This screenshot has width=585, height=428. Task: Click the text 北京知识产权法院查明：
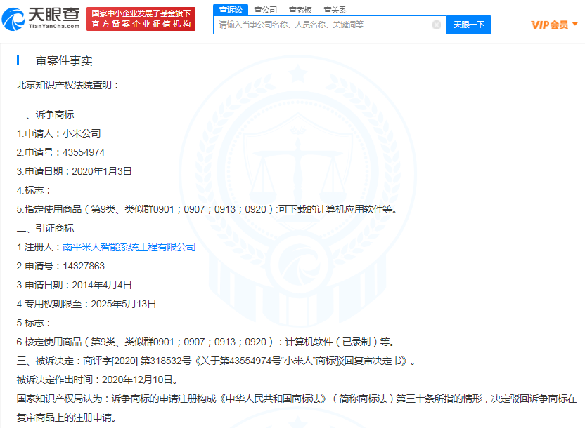[x=68, y=85]
